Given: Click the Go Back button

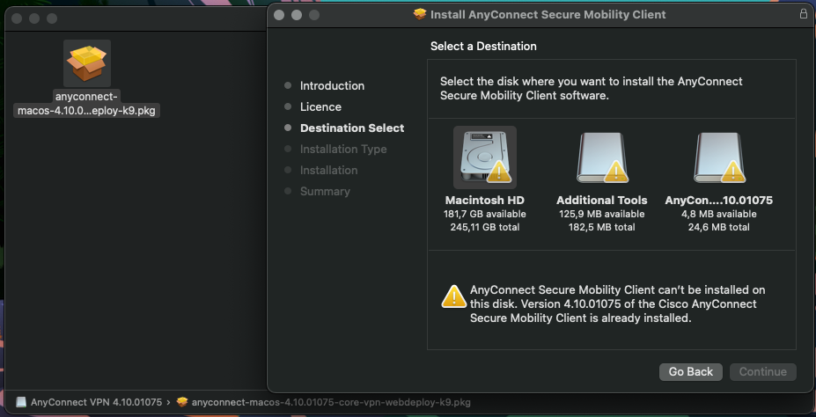Looking at the screenshot, I should click(691, 372).
